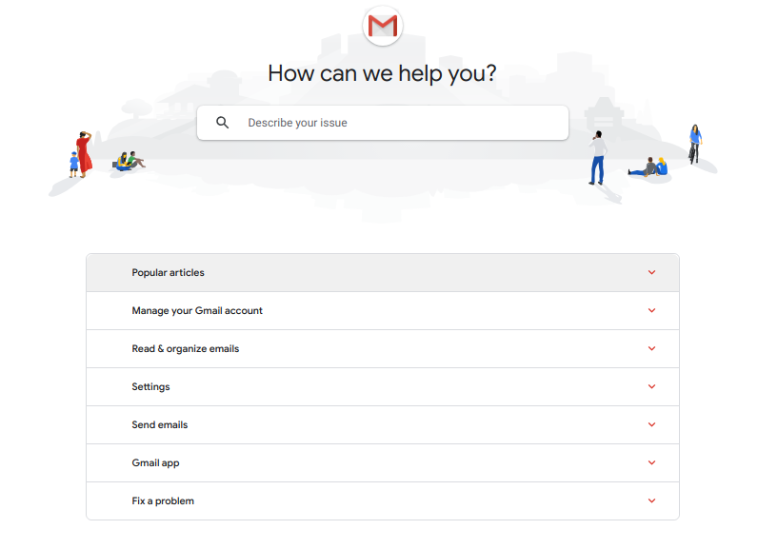Open the Popular articles section
758x549 pixels.
(383, 273)
